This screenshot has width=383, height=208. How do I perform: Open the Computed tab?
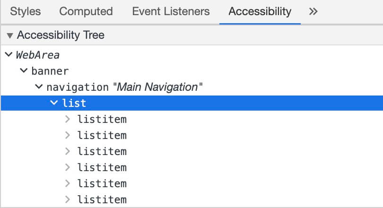click(86, 11)
